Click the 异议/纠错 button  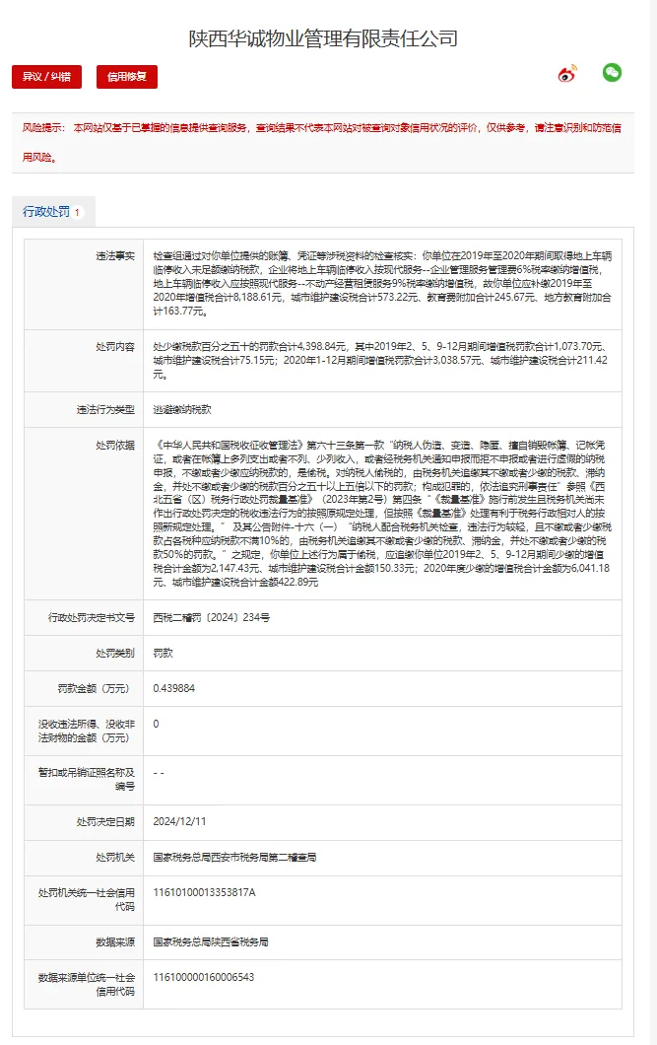tap(46, 77)
